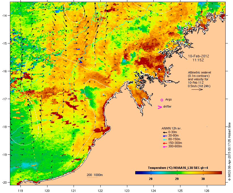Click the 300-600m depth label

175,146
